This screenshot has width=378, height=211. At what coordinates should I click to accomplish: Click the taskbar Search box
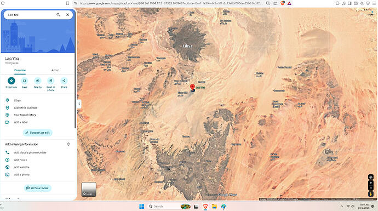click(169, 207)
